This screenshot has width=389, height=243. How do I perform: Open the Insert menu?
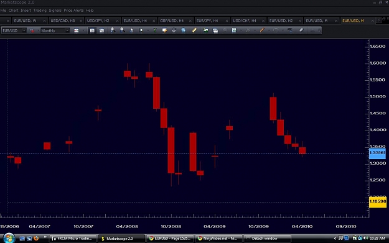(26, 11)
